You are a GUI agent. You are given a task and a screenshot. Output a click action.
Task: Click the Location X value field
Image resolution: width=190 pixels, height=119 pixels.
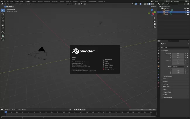178,53
